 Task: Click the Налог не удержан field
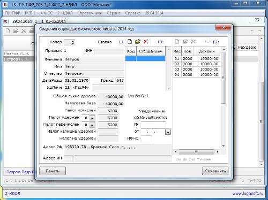pyautogui.click(x=108, y=139)
